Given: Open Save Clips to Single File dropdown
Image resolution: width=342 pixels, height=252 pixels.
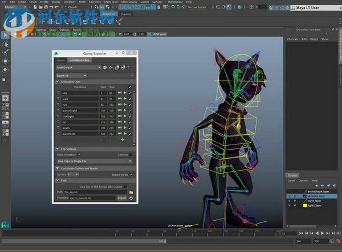Looking at the screenshot, I should (95, 161).
